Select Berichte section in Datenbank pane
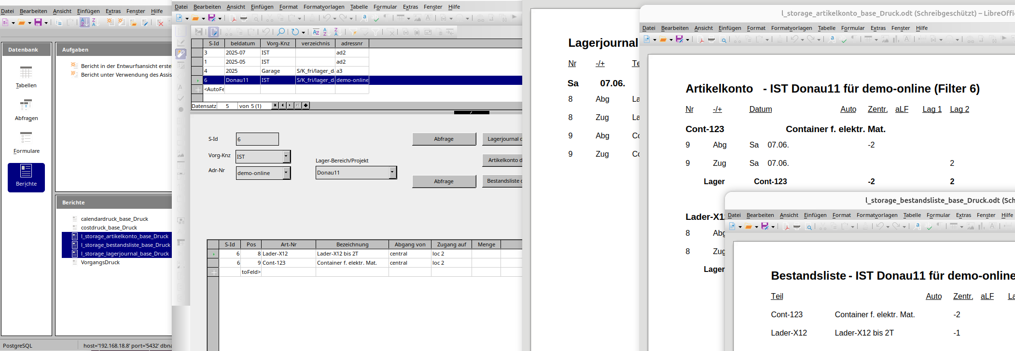1015x351 pixels. (x=26, y=177)
